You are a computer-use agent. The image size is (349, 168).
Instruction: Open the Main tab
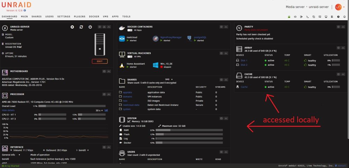click(24, 17)
